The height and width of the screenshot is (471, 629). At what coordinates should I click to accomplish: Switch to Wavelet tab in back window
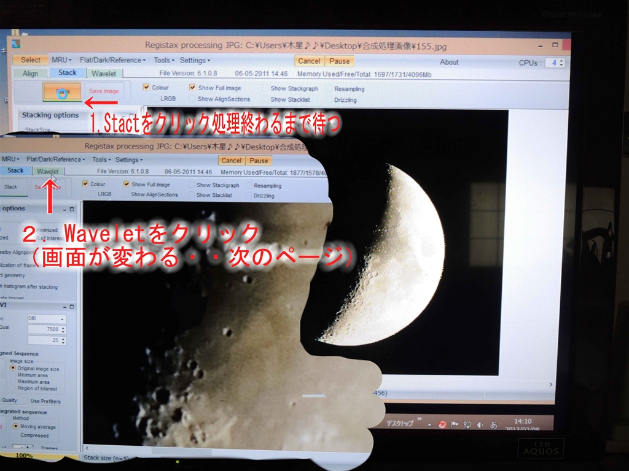click(104, 74)
